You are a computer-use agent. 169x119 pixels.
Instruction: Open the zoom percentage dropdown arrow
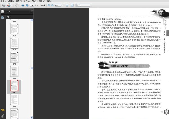[62, 5]
